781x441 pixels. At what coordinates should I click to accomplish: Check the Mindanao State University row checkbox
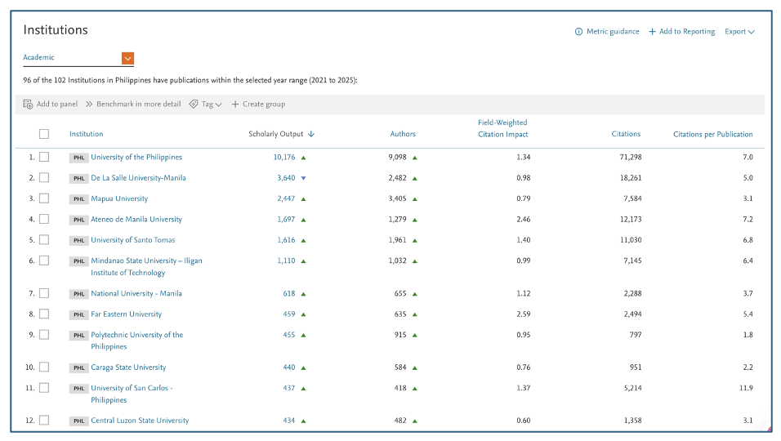click(x=44, y=261)
